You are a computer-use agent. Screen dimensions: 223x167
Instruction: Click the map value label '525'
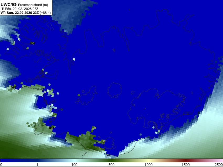(13, 87)
